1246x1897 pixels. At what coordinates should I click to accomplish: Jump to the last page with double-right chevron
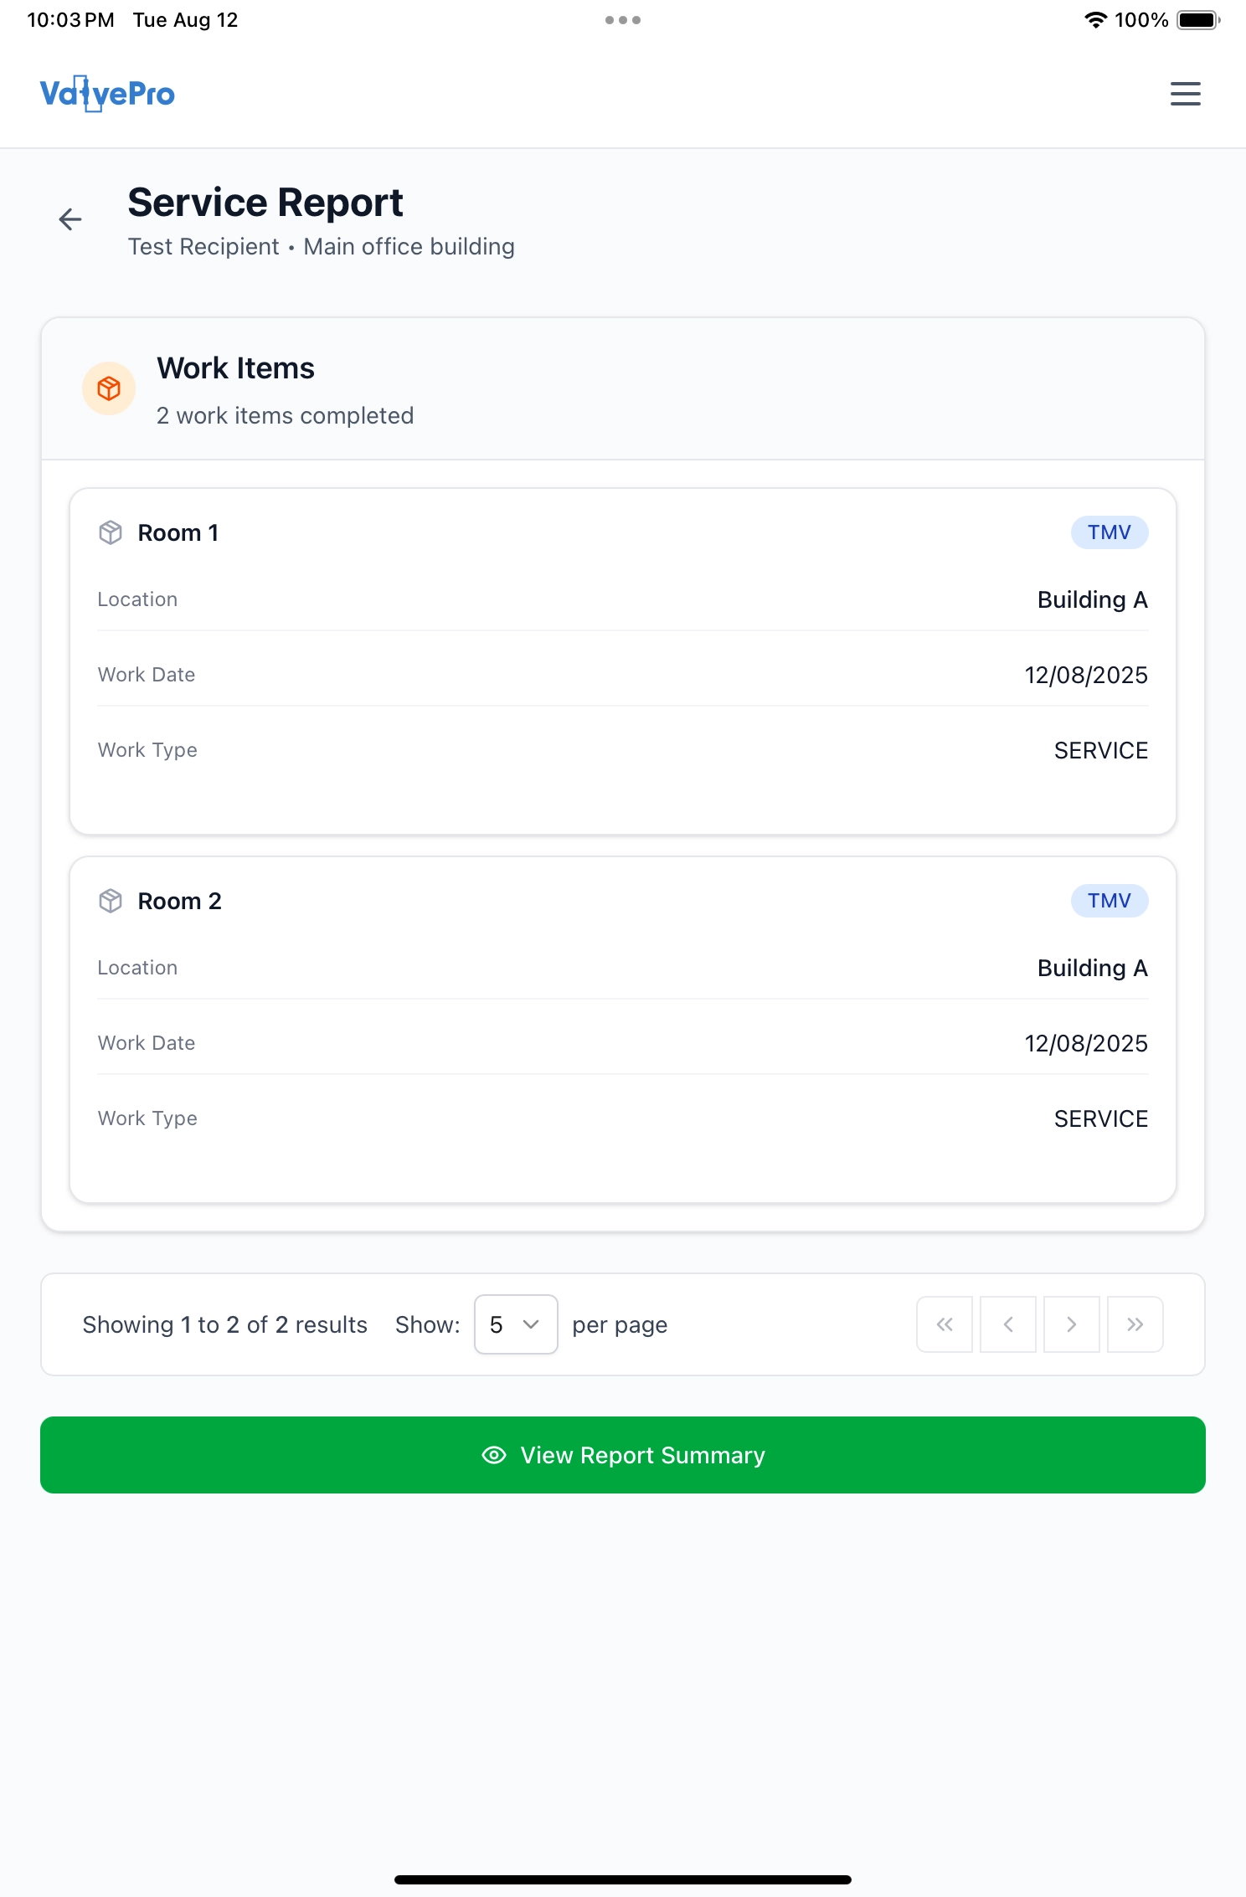coord(1135,1324)
